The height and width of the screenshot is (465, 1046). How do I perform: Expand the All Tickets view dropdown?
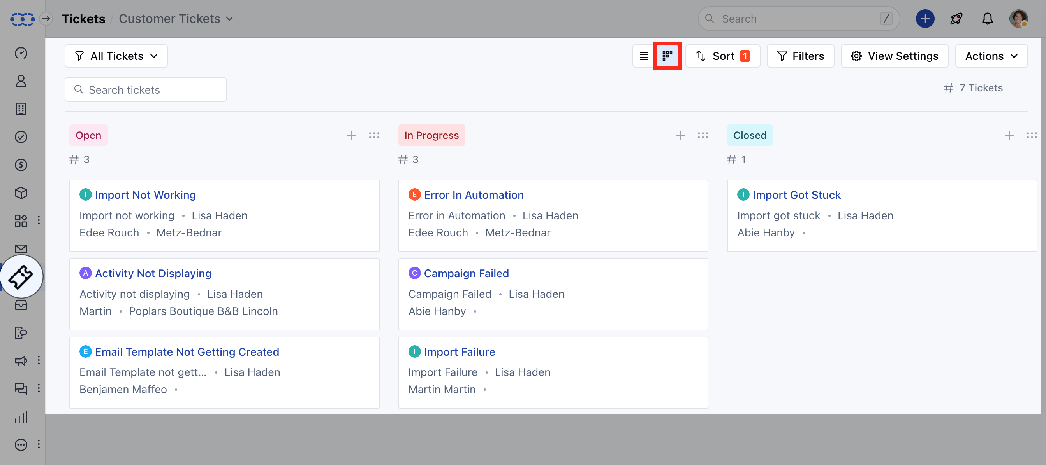[116, 56]
